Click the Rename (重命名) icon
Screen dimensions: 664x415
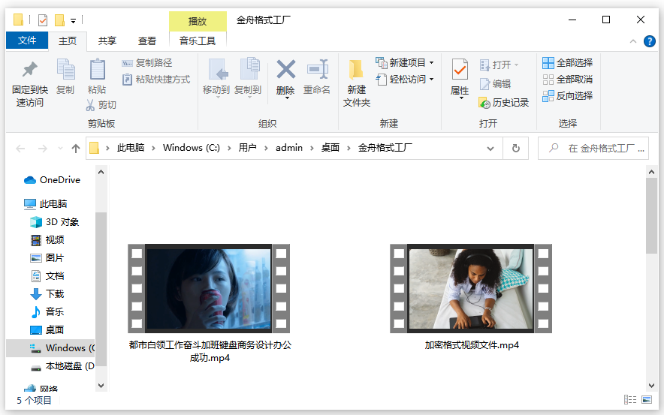point(318,69)
